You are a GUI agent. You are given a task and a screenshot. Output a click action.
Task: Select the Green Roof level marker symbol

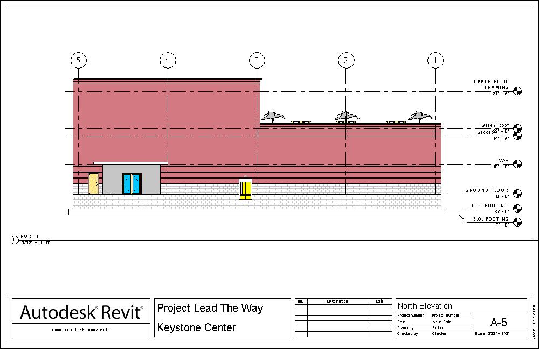pyautogui.click(x=517, y=128)
